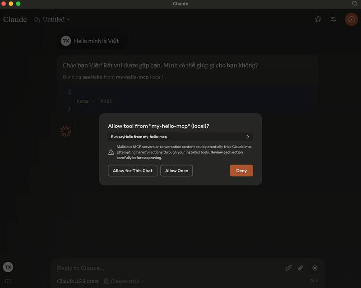Focus the Reply to Claude input field

167,268
